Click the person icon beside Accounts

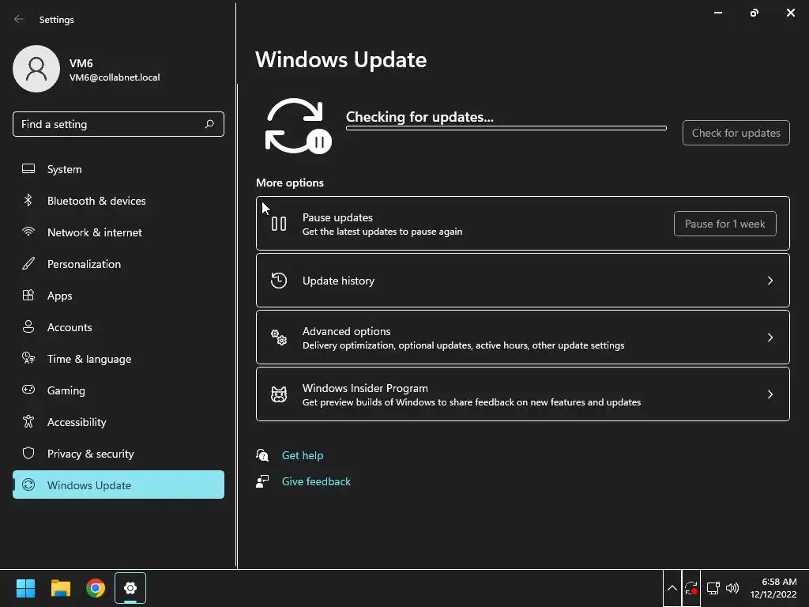pos(28,326)
